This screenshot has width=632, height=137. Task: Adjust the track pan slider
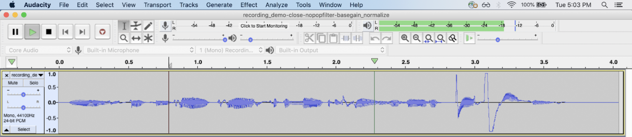pos(23,107)
